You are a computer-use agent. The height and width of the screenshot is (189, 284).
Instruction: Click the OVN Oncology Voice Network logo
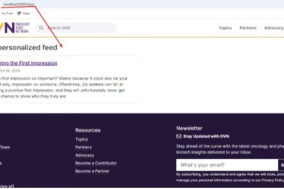click(13, 28)
